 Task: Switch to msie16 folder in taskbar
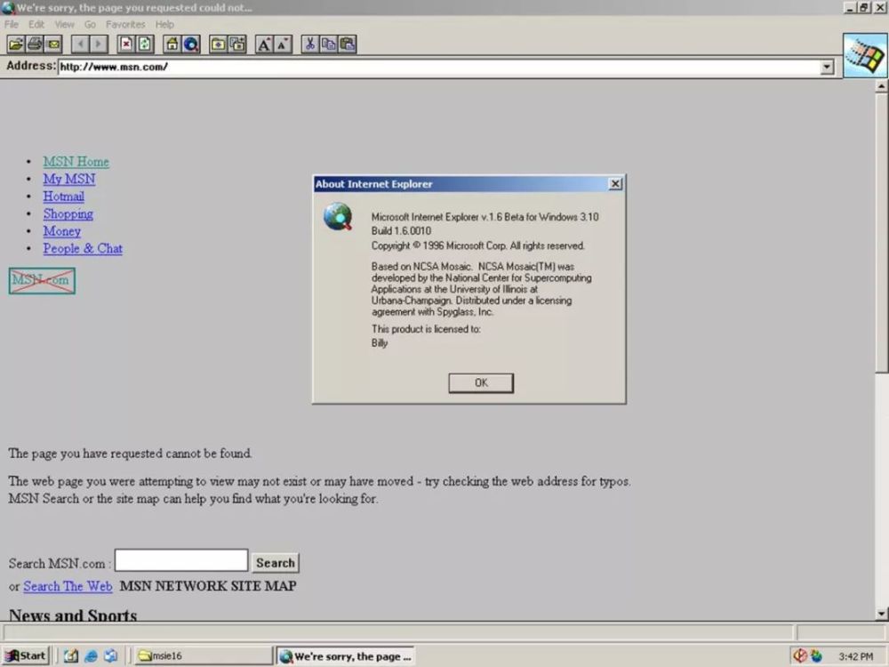tap(201, 656)
